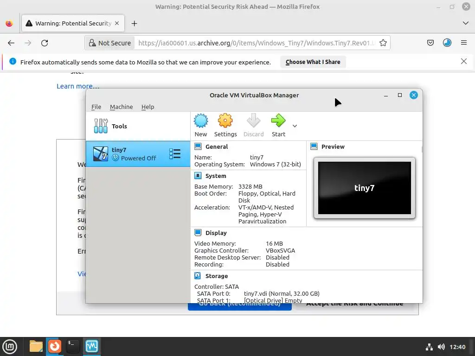Select the tiny7 VM entry

pos(138,154)
